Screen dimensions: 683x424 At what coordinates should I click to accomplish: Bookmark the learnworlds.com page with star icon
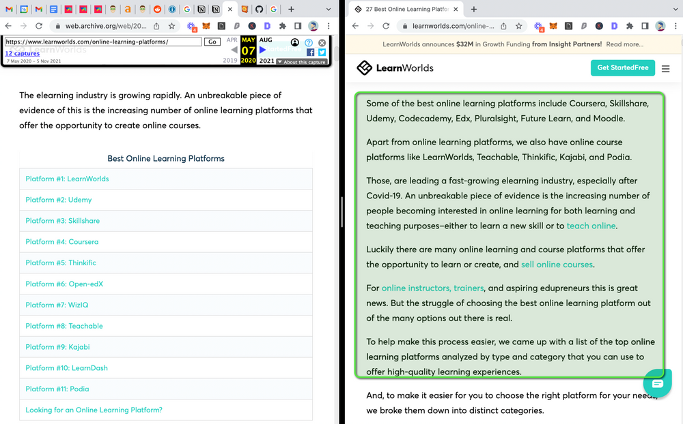click(x=519, y=26)
